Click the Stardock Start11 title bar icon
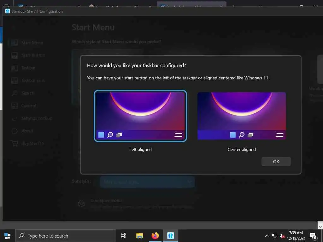Image resolution: width=323 pixels, height=242 pixels. [x=8, y=11]
